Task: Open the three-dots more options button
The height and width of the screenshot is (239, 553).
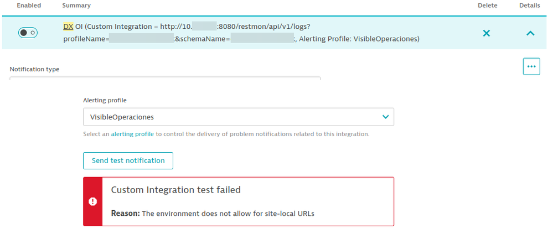Action: click(x=531, y=66)
